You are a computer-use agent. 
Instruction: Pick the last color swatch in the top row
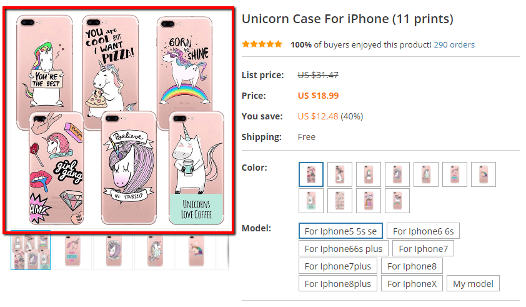pos(484,174)
